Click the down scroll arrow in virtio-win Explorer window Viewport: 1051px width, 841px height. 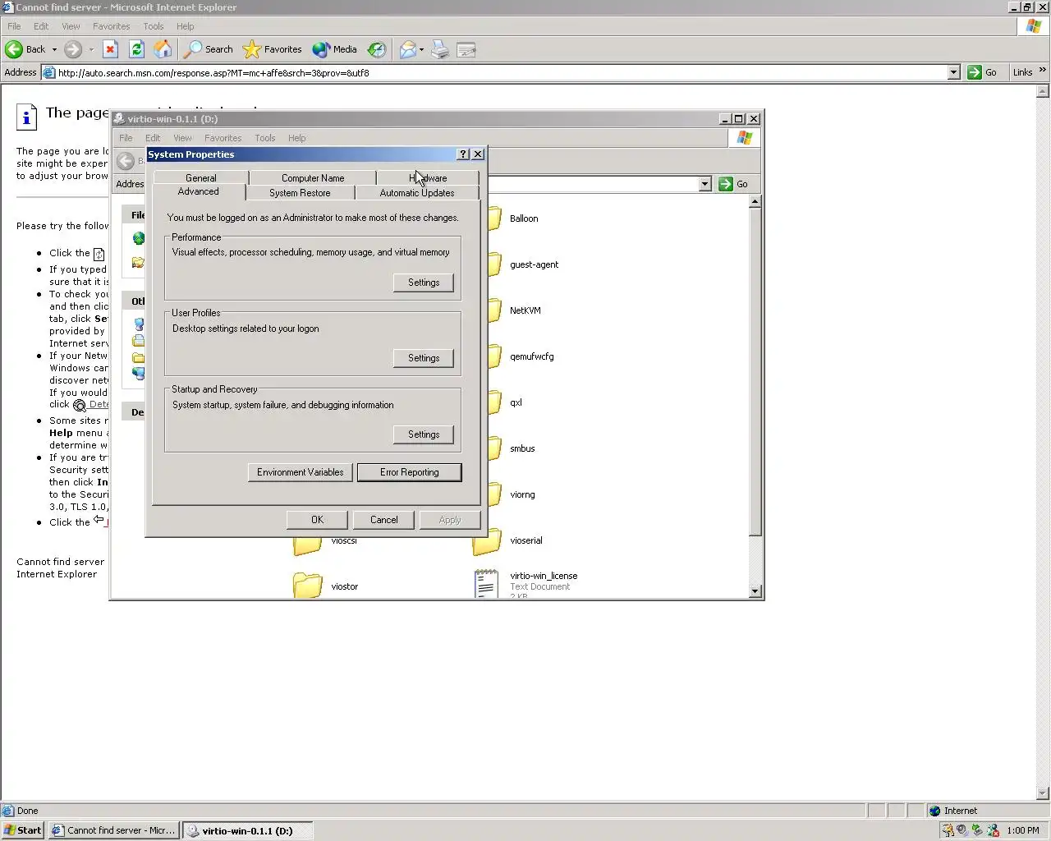(755, 591)
